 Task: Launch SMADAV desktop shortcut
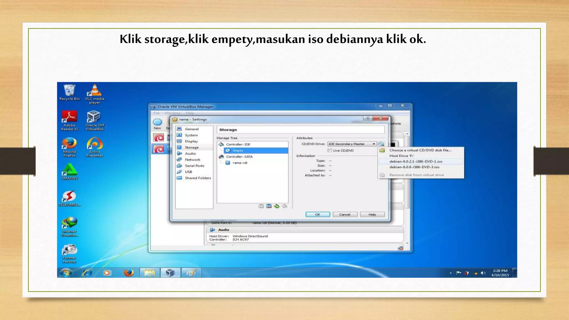click(69, 172)
